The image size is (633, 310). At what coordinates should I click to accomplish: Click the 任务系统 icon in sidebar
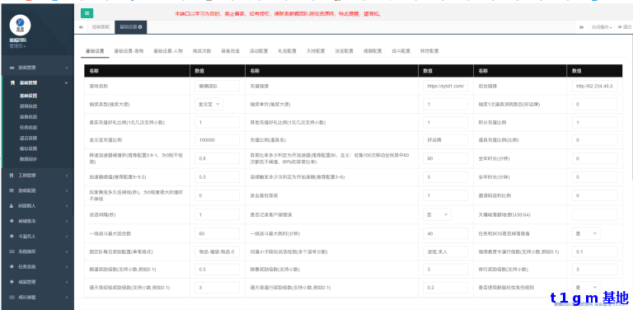(x=12, y=266)
